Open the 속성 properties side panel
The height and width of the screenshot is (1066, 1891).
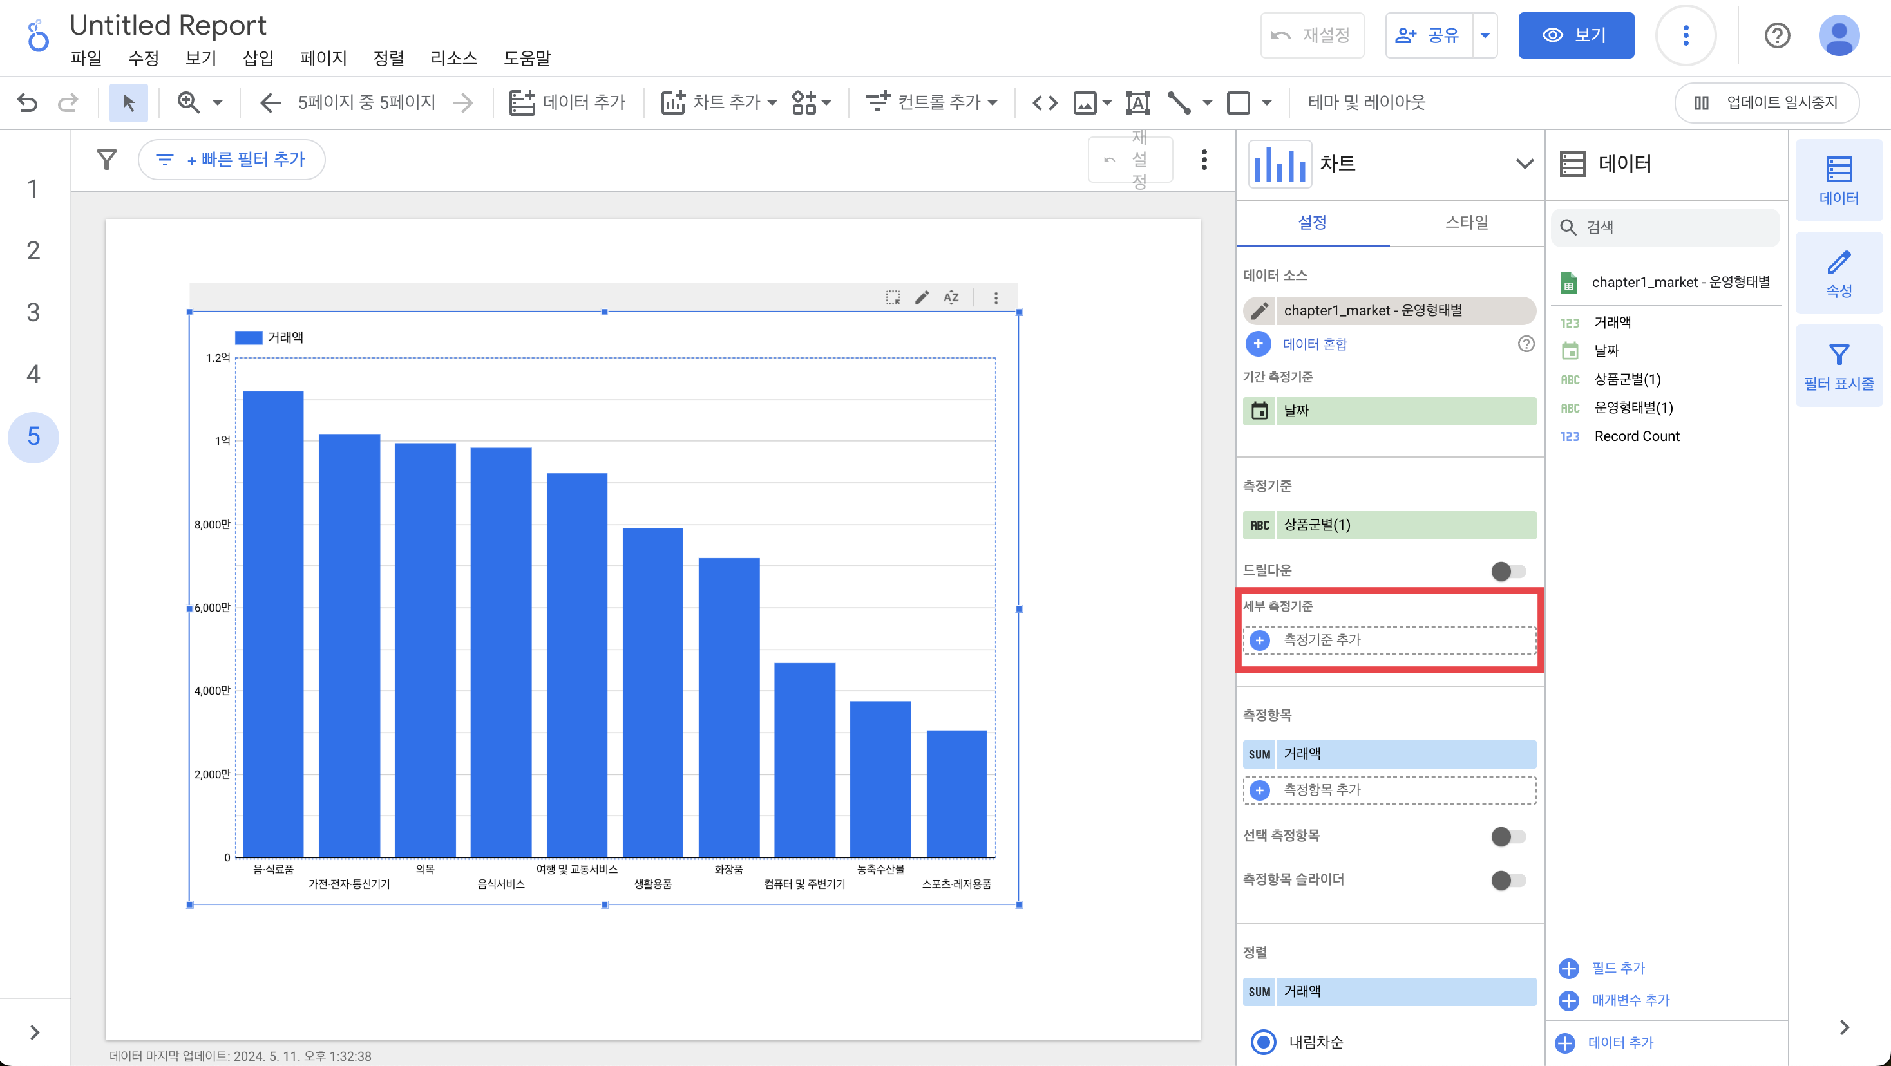(1838, 274)
